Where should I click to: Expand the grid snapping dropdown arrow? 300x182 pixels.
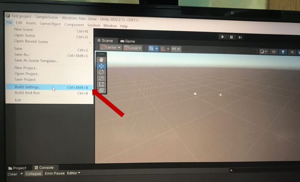point(168,49)
